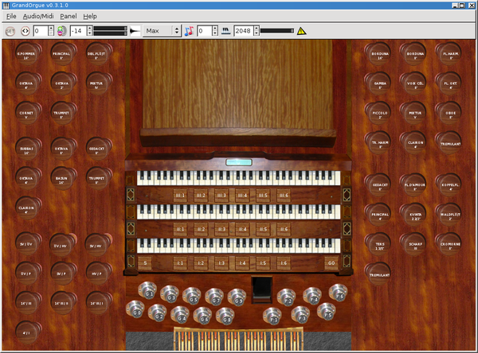Screen dimensions: 478x353
Task: Click the F2 pedal toe stud
Action: pos(286,297)
